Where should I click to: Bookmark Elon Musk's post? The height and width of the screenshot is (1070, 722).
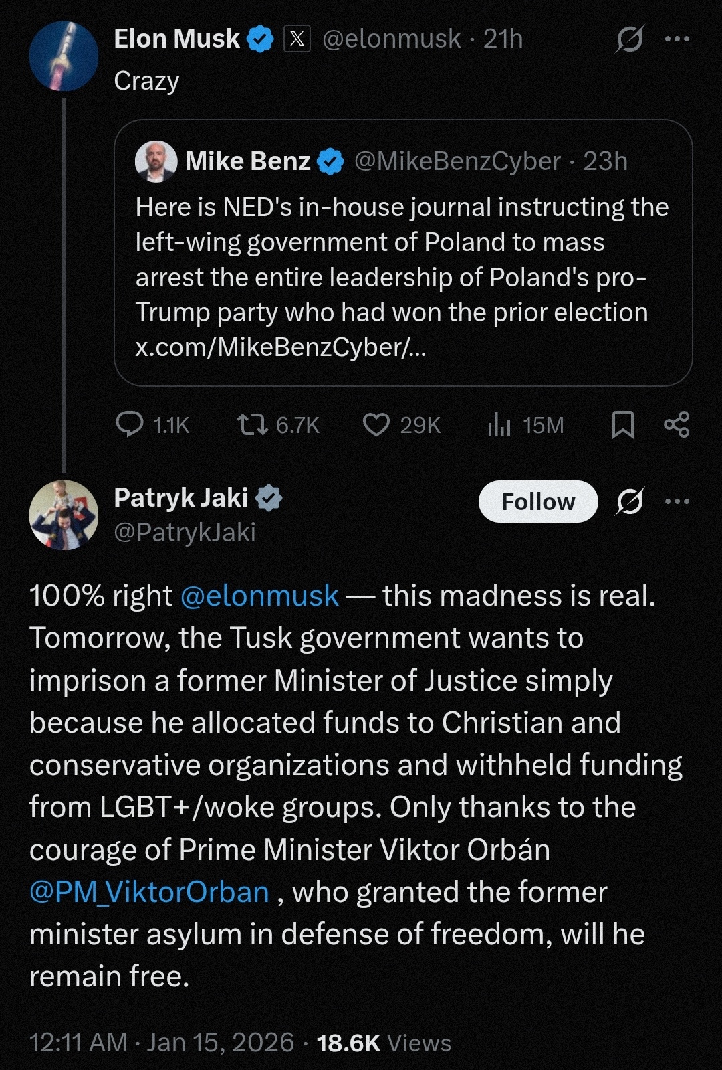click(x=623, y=424)
